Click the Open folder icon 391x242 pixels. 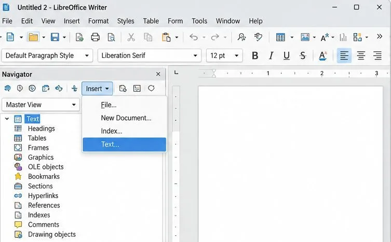(x=33, y=37)
